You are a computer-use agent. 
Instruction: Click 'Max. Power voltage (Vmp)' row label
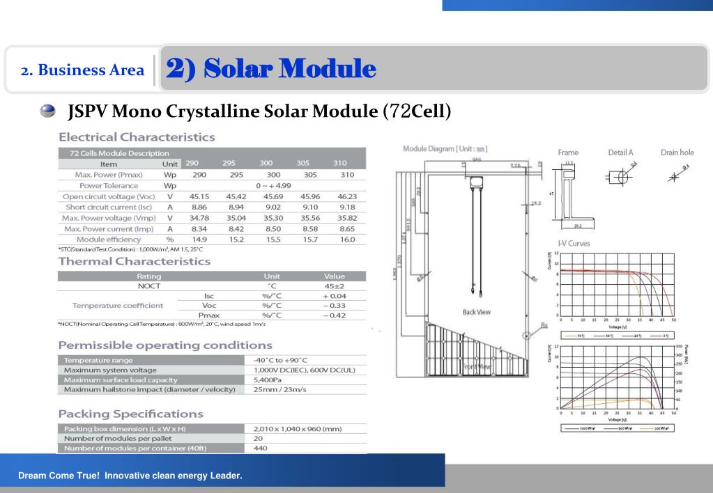(x=109, y=218)
